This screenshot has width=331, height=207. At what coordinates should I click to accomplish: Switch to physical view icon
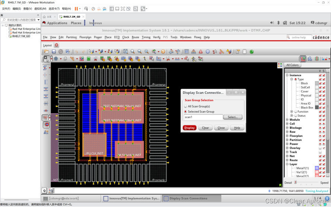tap(317, 59)
